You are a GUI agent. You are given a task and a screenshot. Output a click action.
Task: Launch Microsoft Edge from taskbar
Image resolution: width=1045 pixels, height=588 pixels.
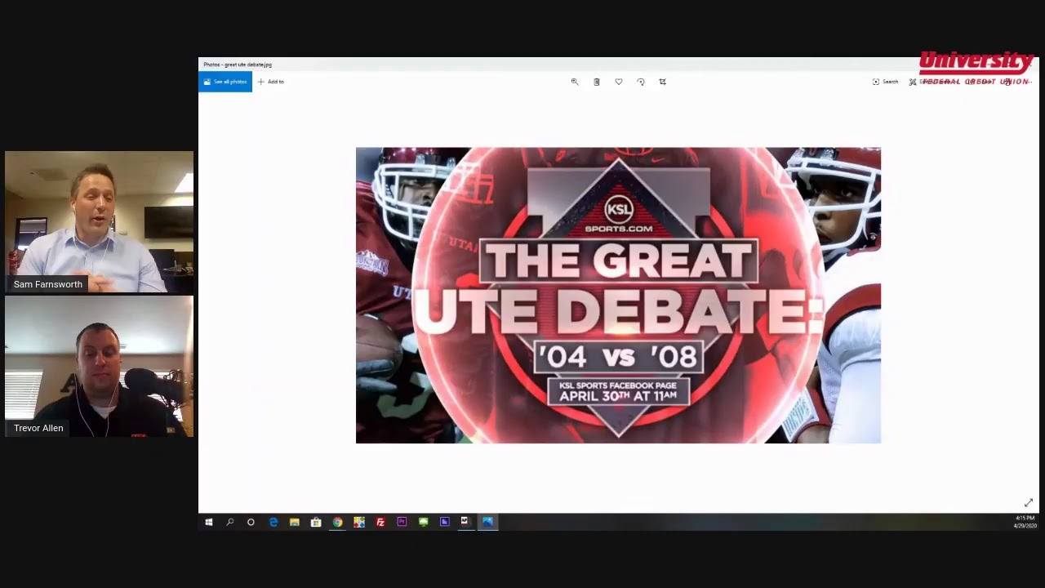point(273,522)
